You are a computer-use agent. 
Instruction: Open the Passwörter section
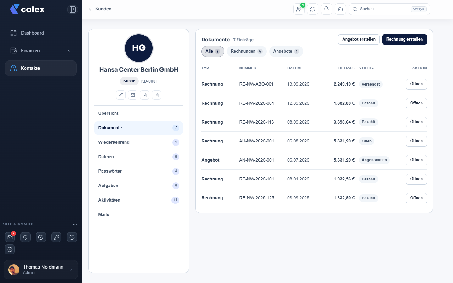click(139, 171)
